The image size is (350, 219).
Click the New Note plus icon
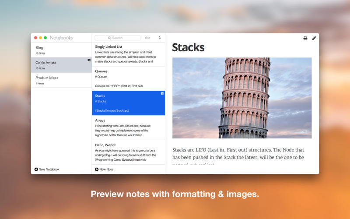pos(97,170)
